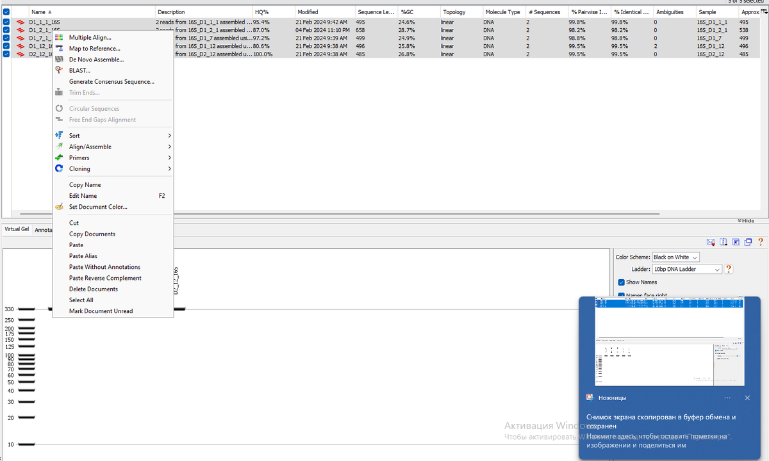
Task: Open the Ladder dropdown showing 10bp DNA Ladder
Action: tap(687, 270)
